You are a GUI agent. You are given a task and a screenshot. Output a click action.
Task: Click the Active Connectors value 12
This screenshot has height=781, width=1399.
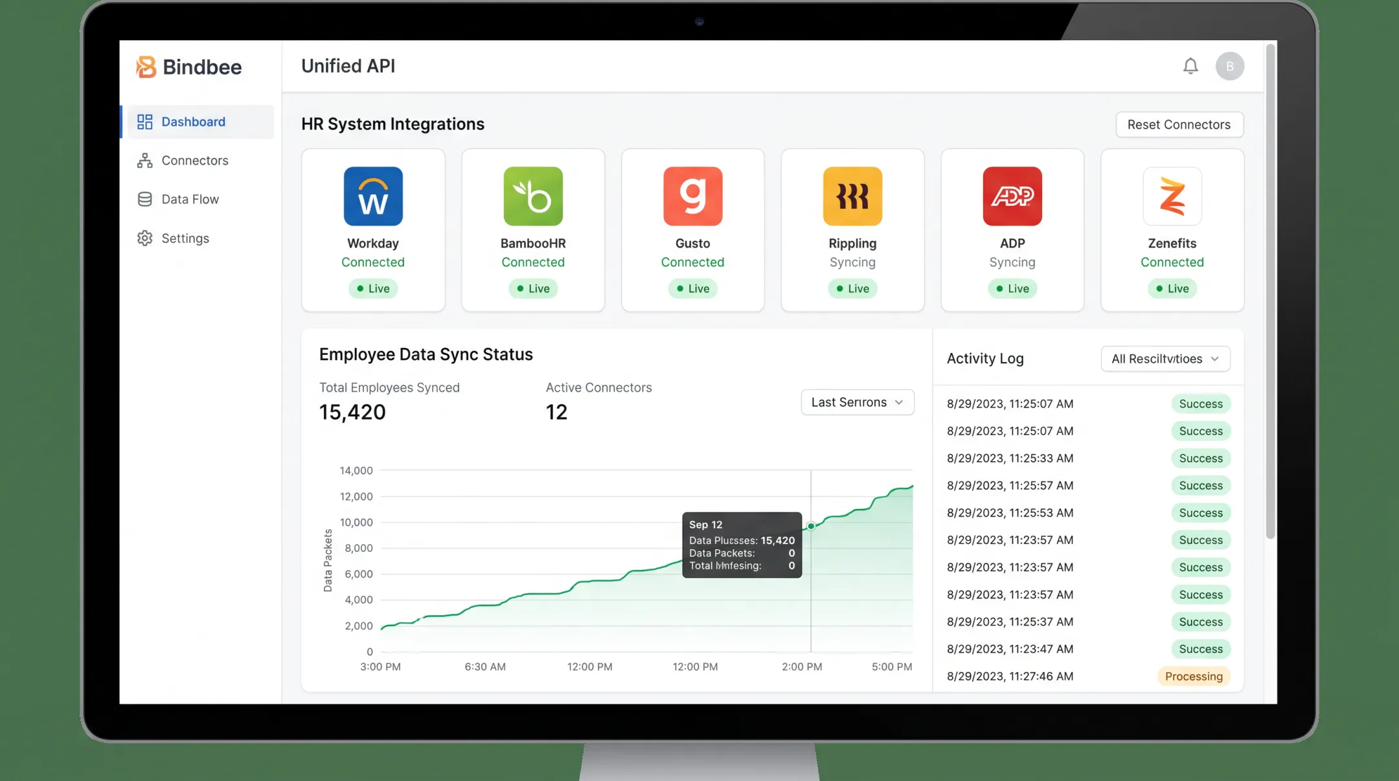pos(556,412)
